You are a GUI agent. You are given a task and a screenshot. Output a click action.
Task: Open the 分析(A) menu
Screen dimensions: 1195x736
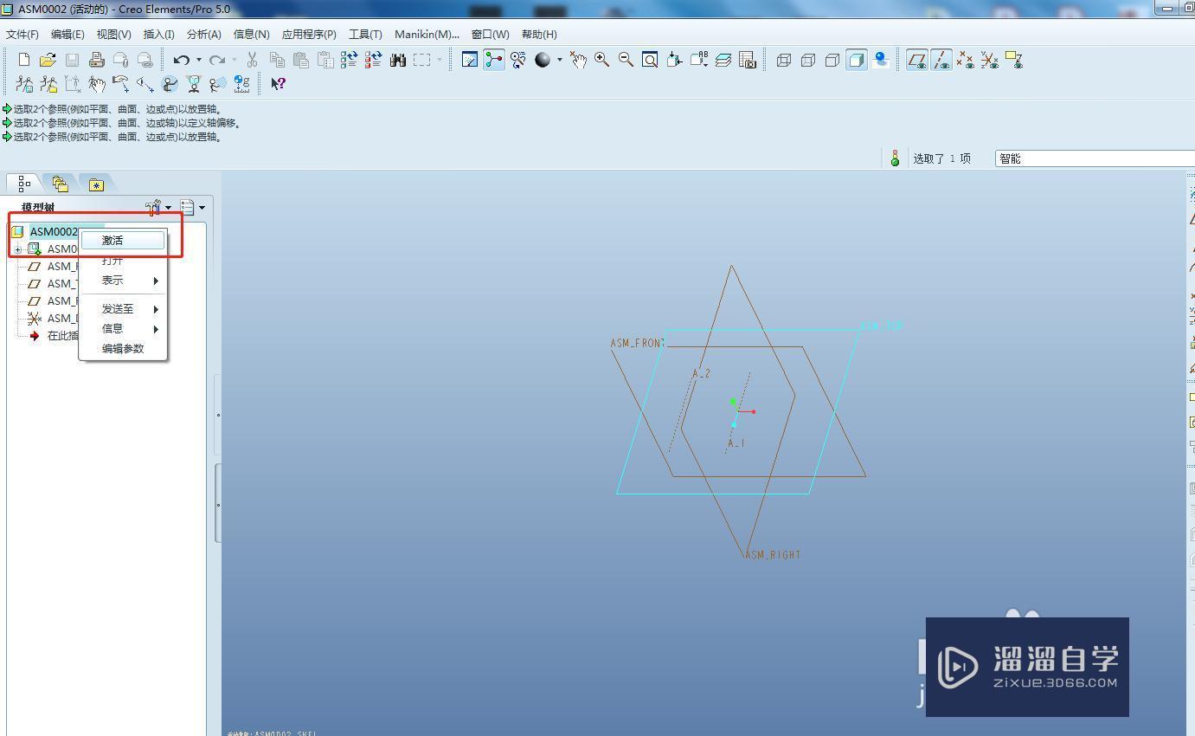point(204,35)
